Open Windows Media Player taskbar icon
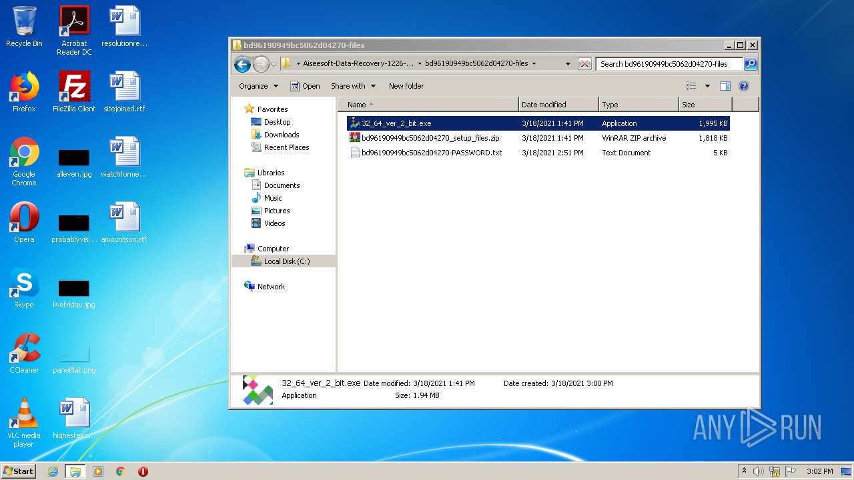The height and width of the screenshot is (480, 854). click(98, 471)
